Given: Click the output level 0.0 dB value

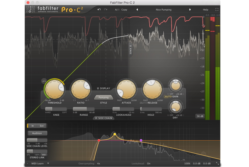Looking at the screenshot, I should click(x=207, y=163).
